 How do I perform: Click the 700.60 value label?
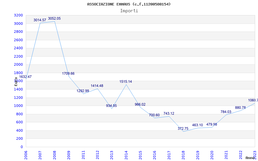coord(154,115)
